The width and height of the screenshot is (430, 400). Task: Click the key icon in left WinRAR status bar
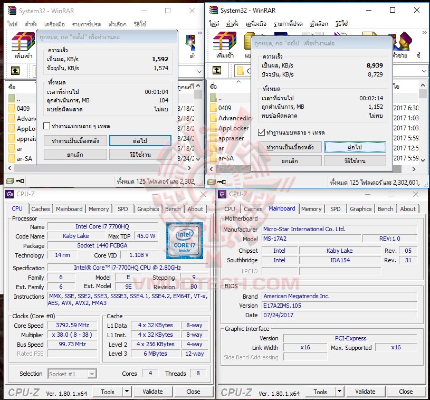tap(20, 181)
